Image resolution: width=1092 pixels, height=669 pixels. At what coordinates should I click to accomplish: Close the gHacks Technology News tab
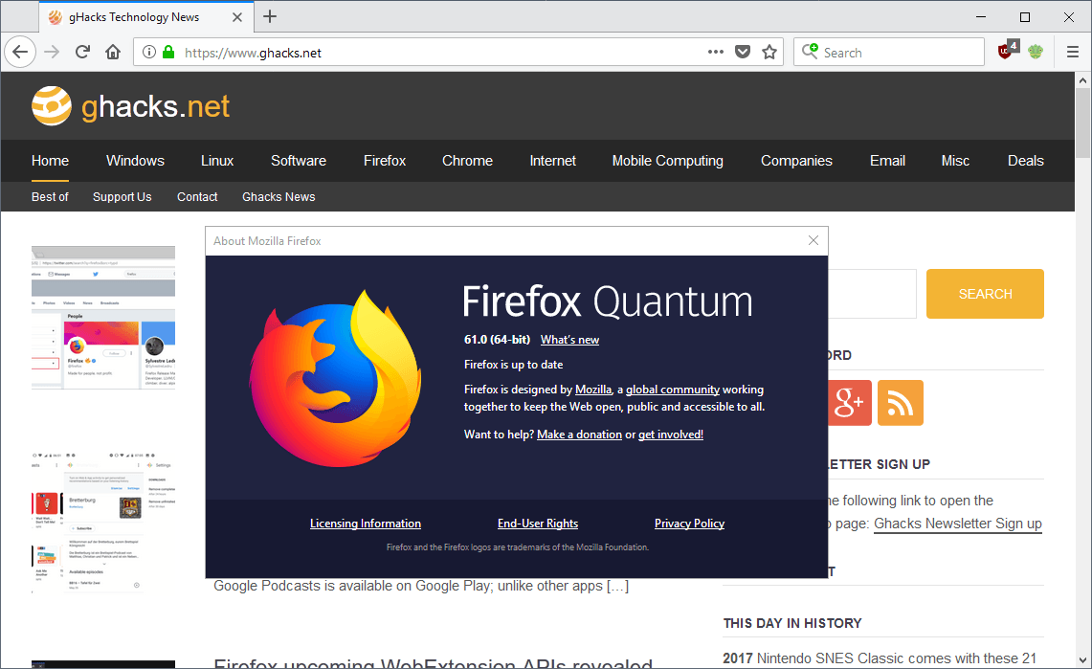236,16
